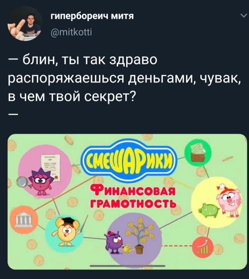The image size is (249, 279).
Task: Click the Смешарики logo in the image
Action: [x=129, y=160]
